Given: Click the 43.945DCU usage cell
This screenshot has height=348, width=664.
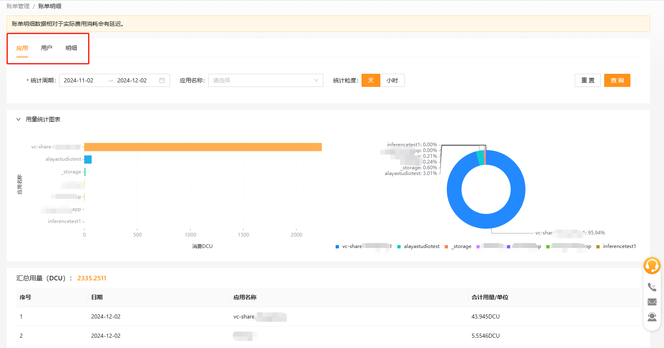Looking at the screenshot, I should (x=485, y=316).
